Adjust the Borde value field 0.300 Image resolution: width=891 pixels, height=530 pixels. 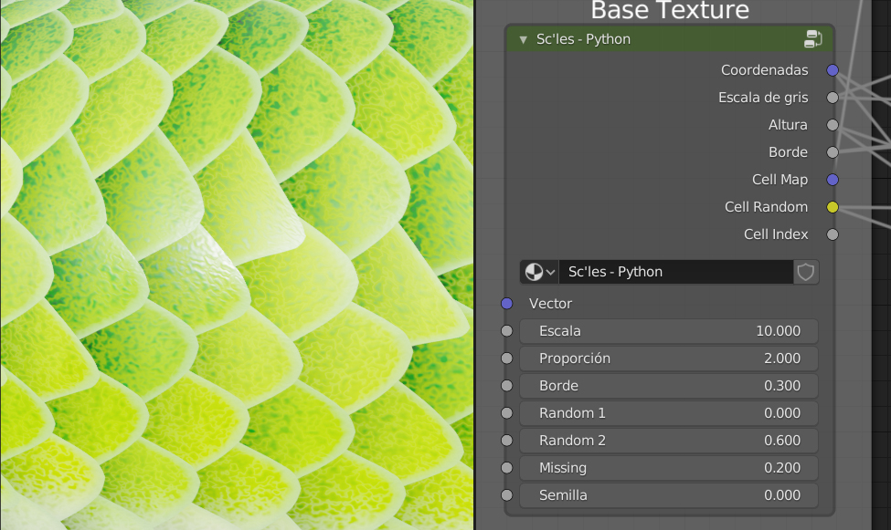point(669,386)
